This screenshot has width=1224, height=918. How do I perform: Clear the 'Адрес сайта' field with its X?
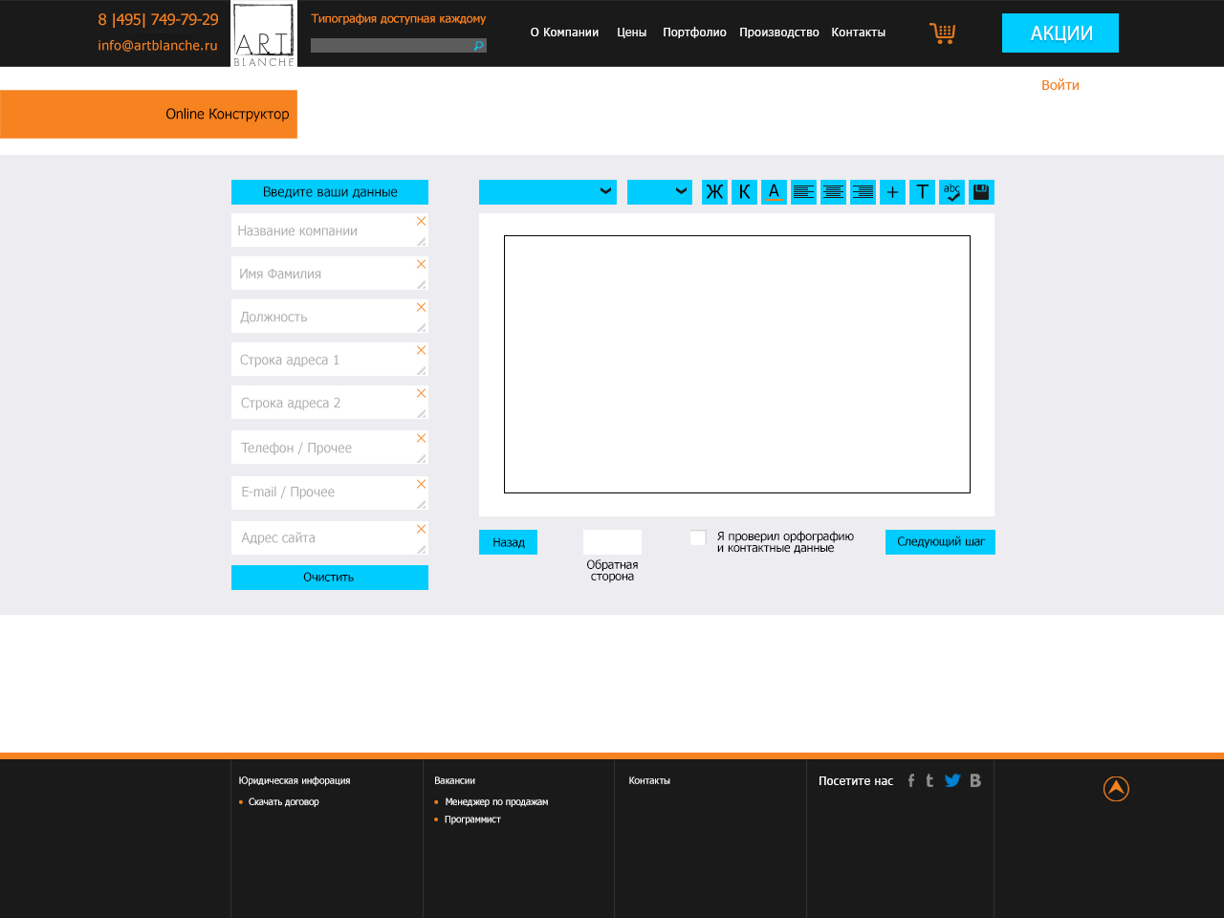click(x=421, y=529)
